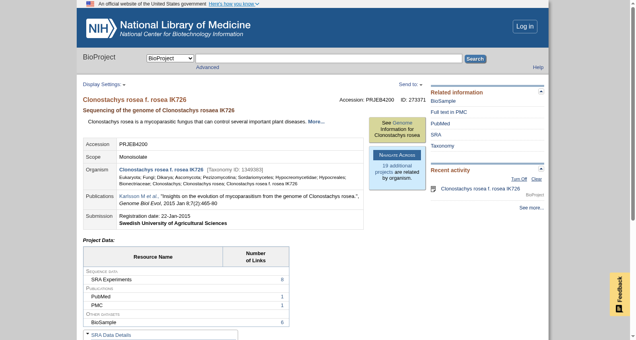Open Full text in PMC link
636x340 pixels.
coord(449,112)
